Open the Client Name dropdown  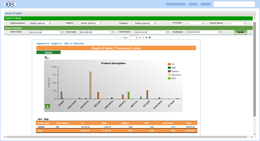coord(237,23)
